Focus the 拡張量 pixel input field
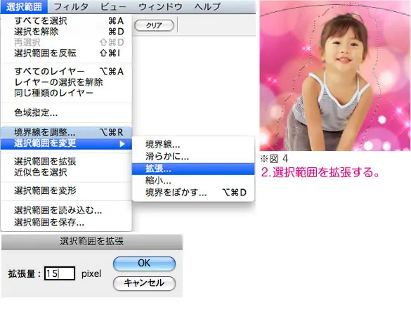 60,273
